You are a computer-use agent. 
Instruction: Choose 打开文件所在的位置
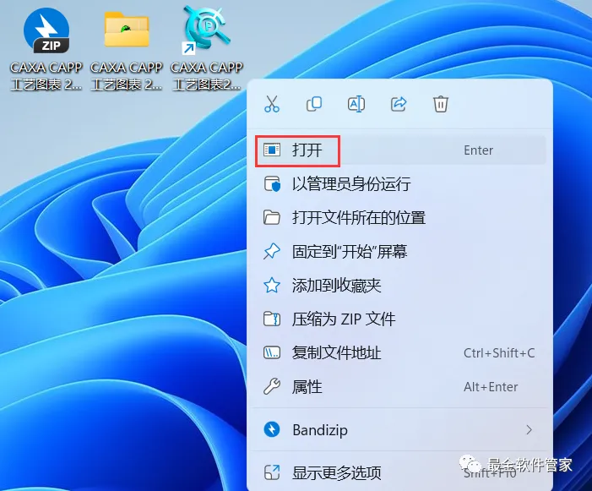(400, 218)
